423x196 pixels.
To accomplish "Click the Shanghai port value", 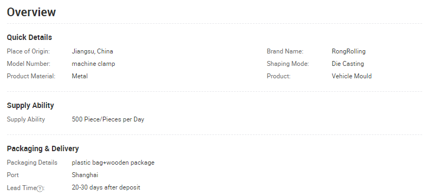I will (x=85, y=175).
